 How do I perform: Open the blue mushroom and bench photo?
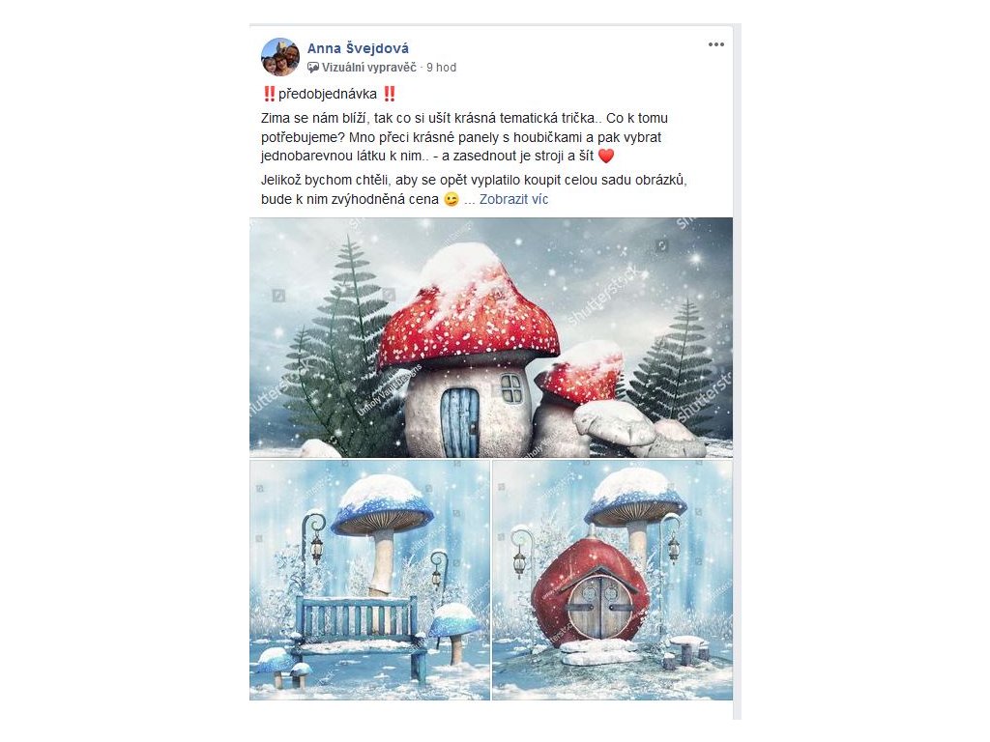[x=370, y=581]
